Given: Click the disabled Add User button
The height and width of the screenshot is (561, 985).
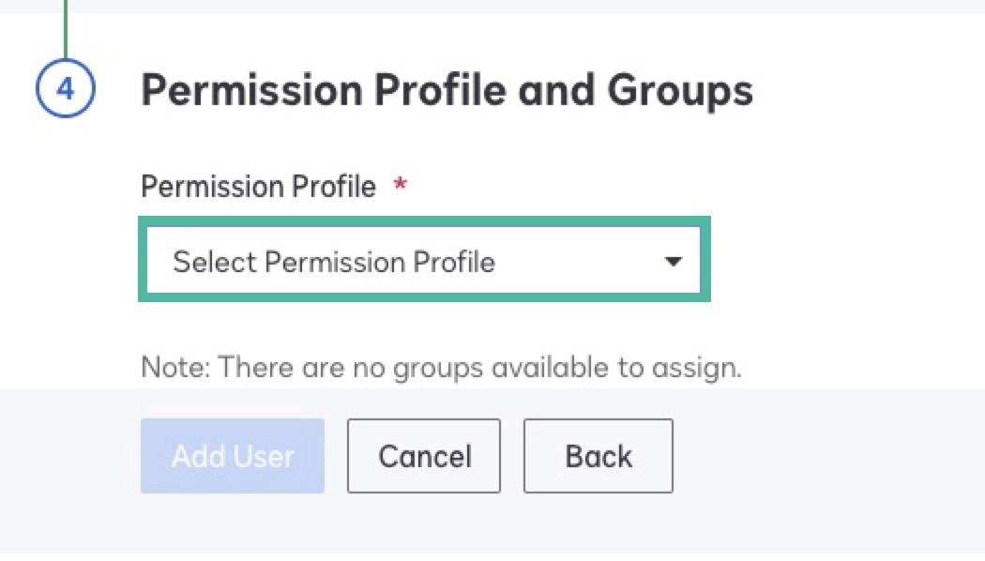Looking at the screenshot, I should point(232,456).
